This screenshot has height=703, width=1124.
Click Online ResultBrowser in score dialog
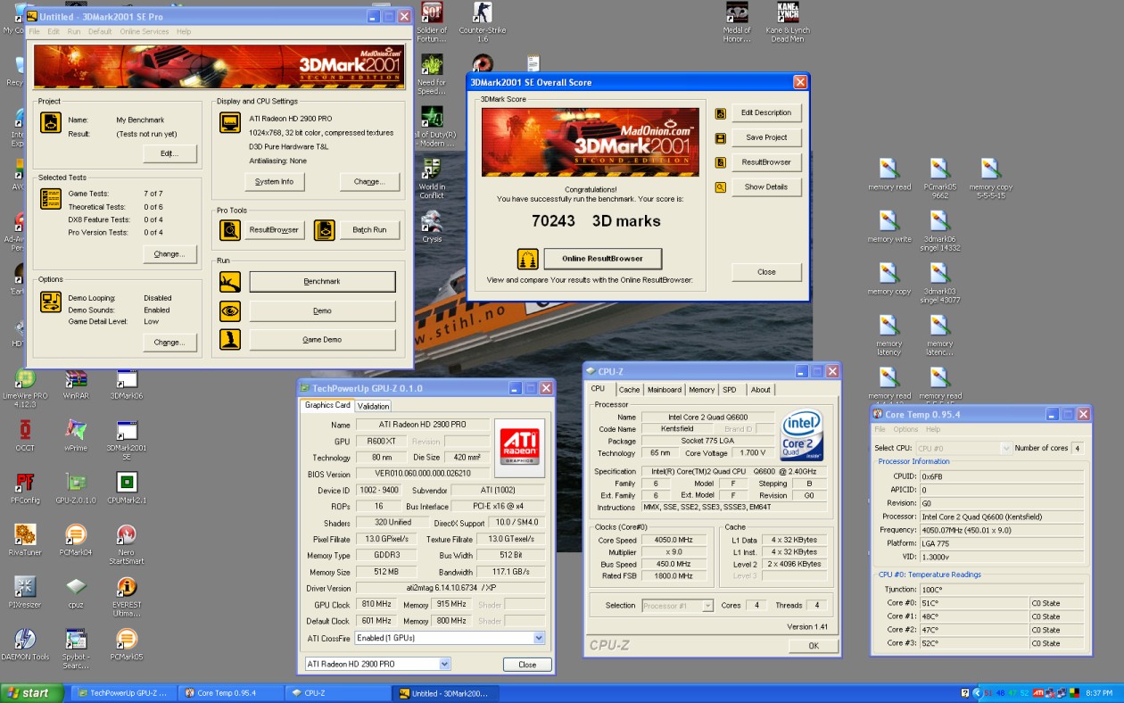pos(602,259)
